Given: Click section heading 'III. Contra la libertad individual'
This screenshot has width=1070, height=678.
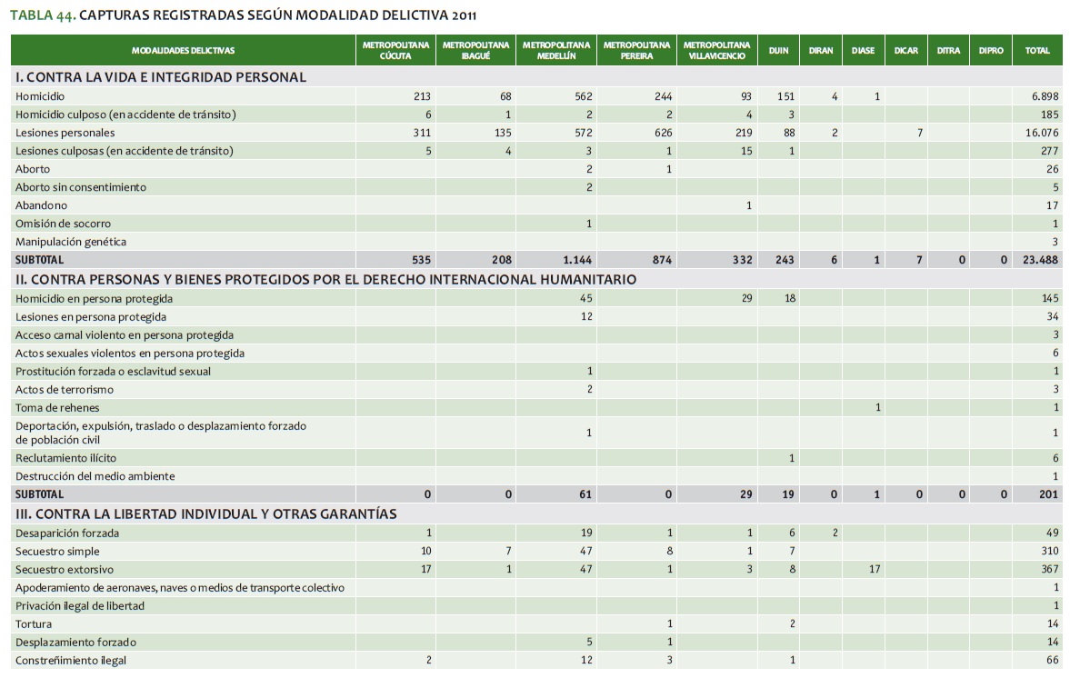Looking at the screenshot, I should tap(206, 514).
